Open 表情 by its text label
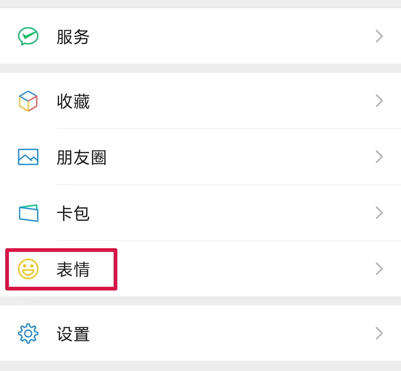The width and height of the screenshot is (401, 371). 73,269
